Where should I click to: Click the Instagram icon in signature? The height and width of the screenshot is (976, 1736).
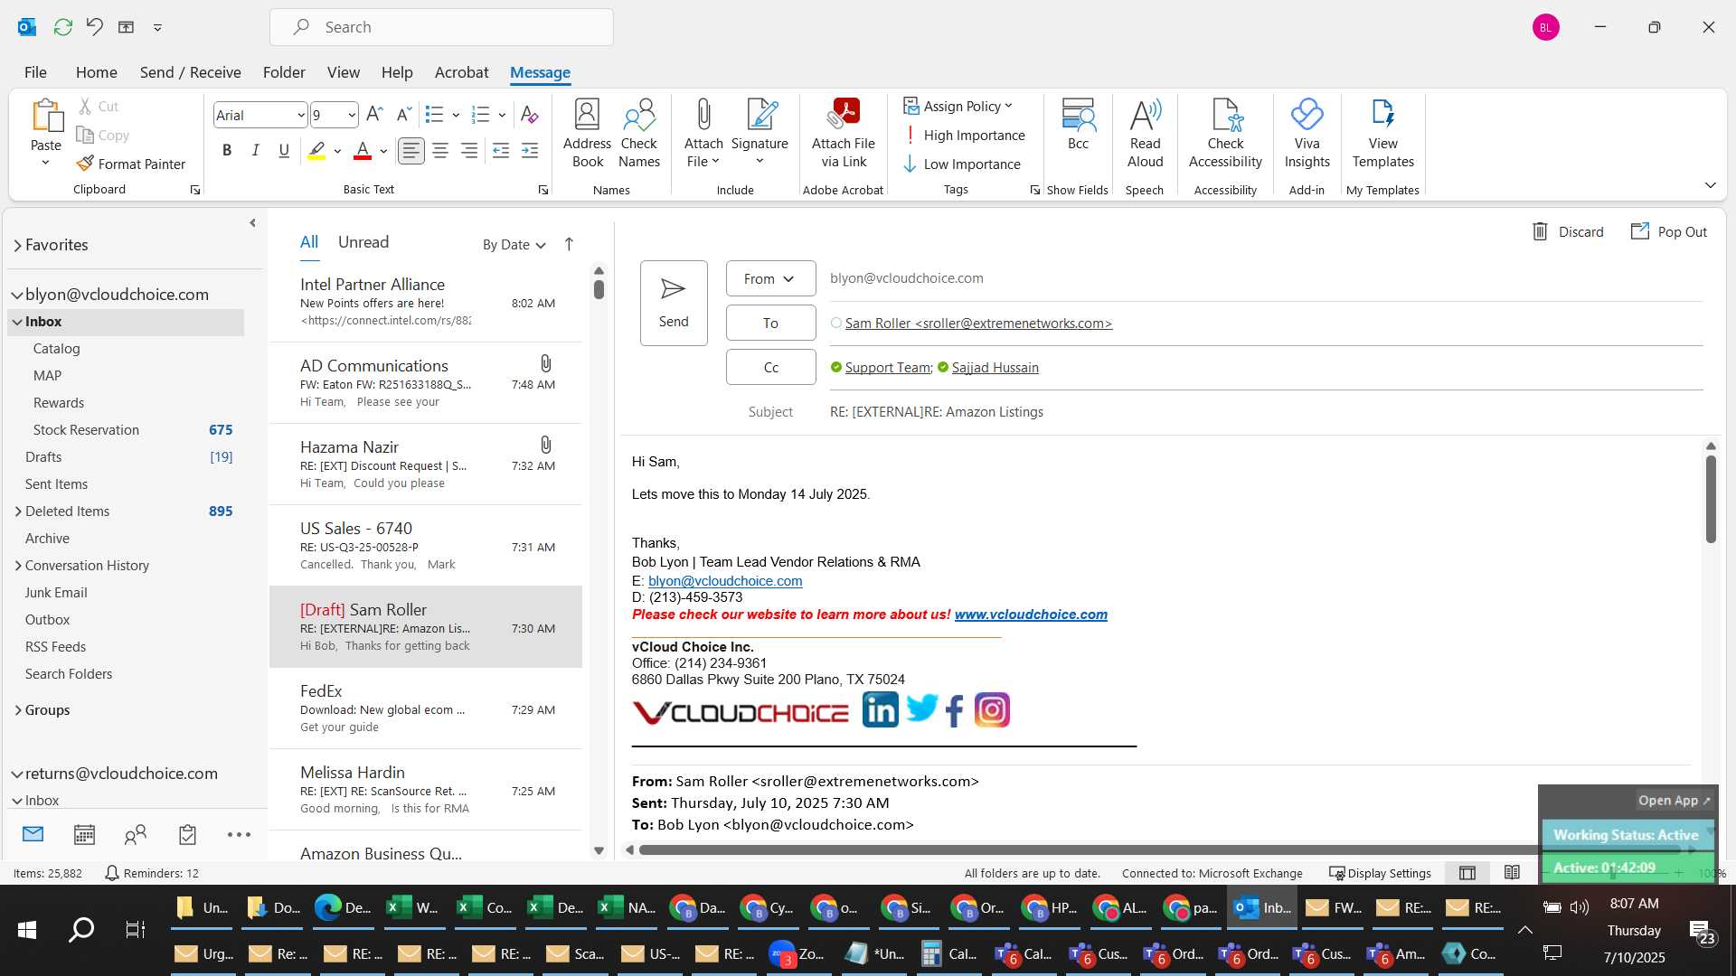pyautogui.click(x=992, y=710)
